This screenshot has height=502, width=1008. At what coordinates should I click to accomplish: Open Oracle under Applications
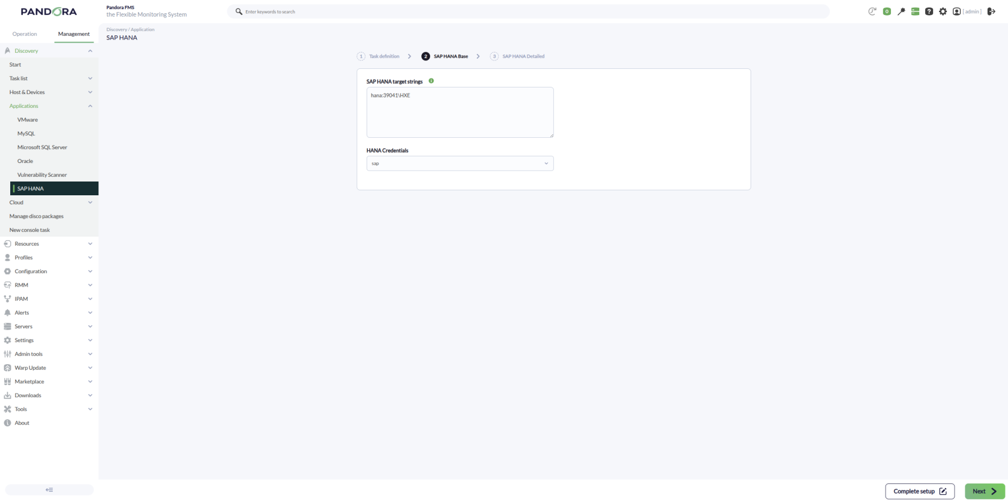(x=25, y=161)
